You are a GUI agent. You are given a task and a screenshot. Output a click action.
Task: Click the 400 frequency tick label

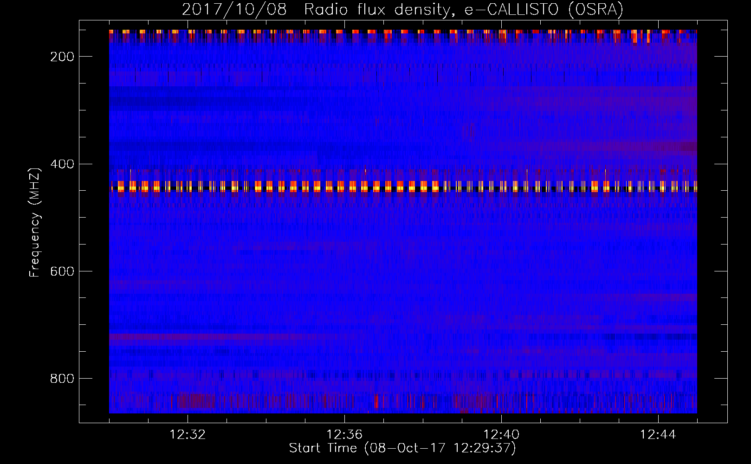(x=62, y=164)
